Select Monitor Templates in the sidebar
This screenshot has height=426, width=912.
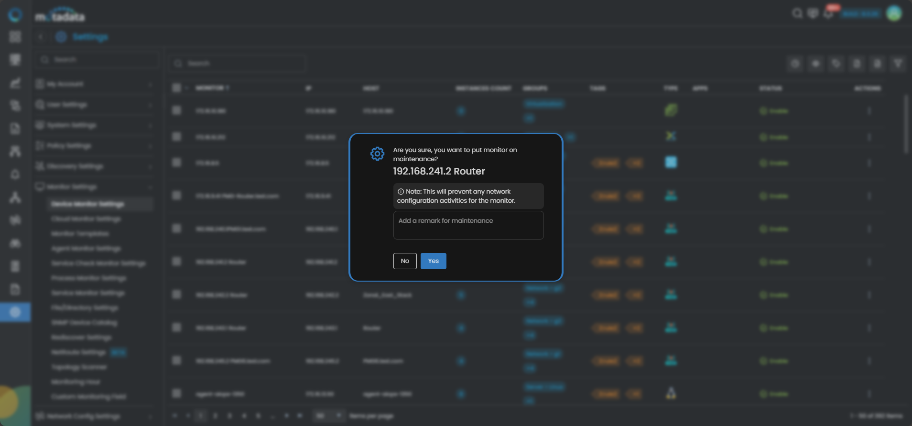tap(80, 234)
